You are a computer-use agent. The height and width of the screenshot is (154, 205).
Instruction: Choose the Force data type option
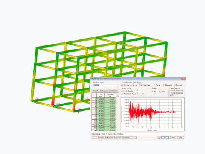tap(155, 85)
